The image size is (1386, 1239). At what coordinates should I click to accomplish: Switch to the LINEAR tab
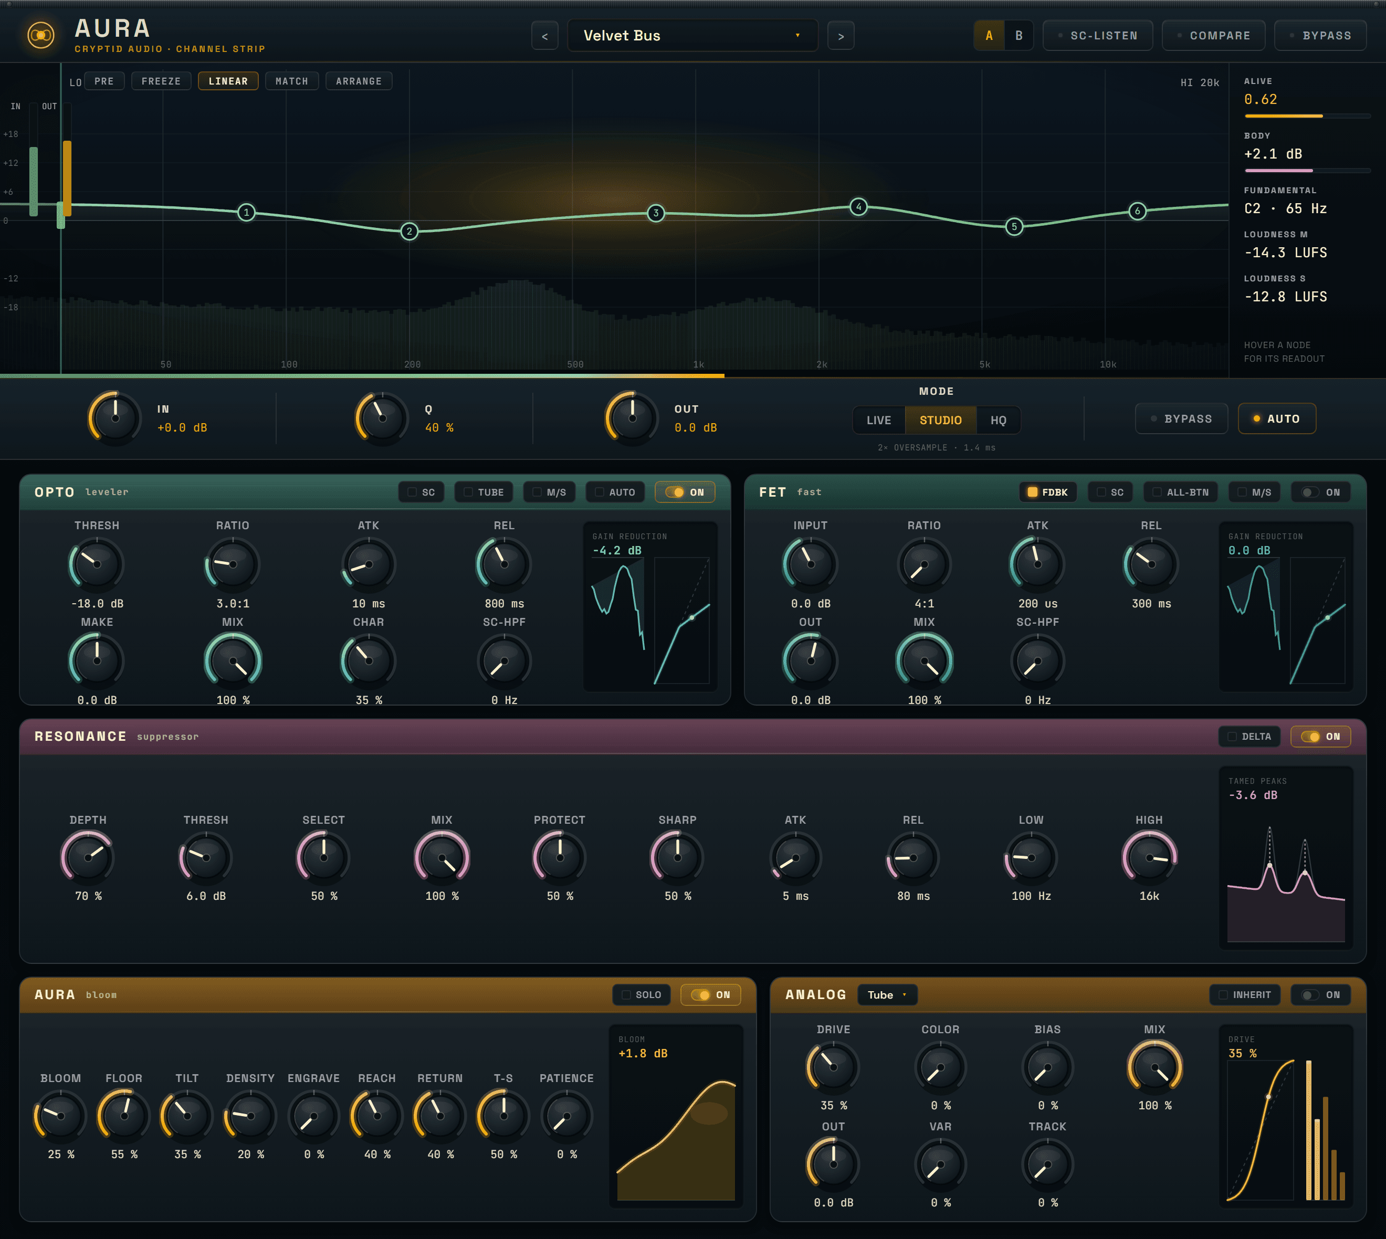pos(228,81)
